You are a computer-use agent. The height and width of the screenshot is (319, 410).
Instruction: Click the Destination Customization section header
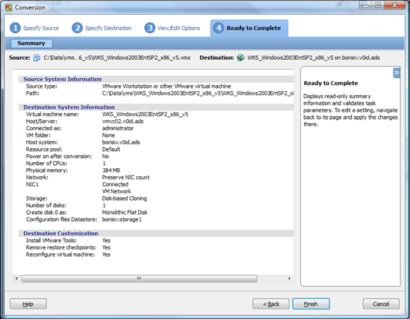tap(60, 233)
